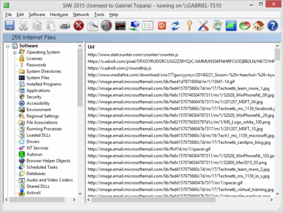Click the Cut scissors toolbar icon

23,26
